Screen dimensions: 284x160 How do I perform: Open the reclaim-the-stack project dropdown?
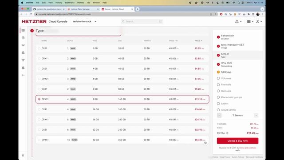tap(85, 21)
